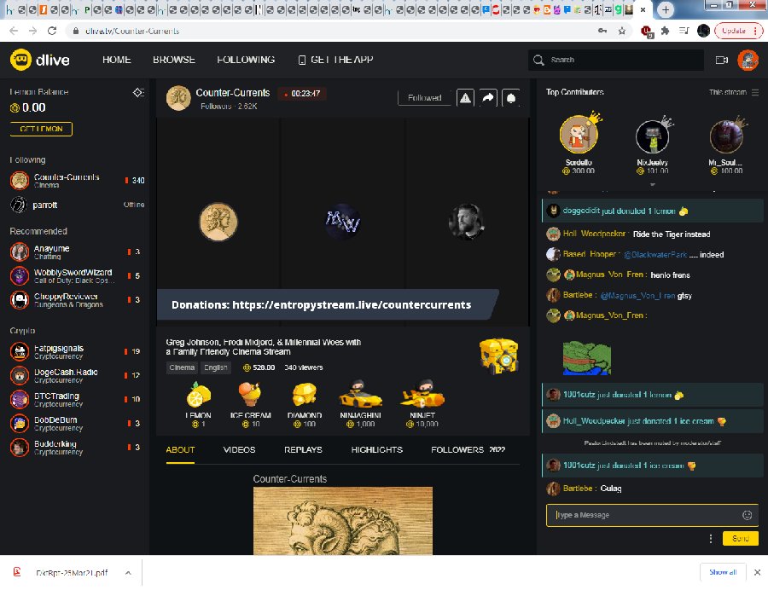Bookmark this page with the star icon
The image size is (768, 590).
[x=622, y=31]
